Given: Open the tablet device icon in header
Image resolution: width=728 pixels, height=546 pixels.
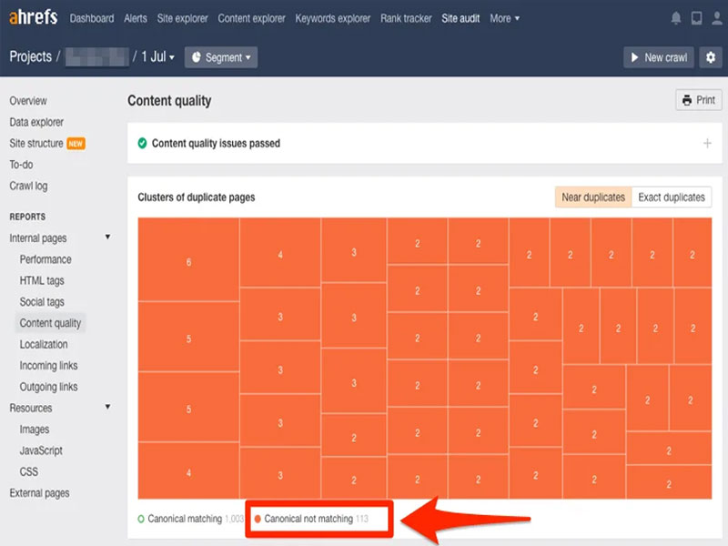Looking at the screenshot, I should (x=696, y=18).
